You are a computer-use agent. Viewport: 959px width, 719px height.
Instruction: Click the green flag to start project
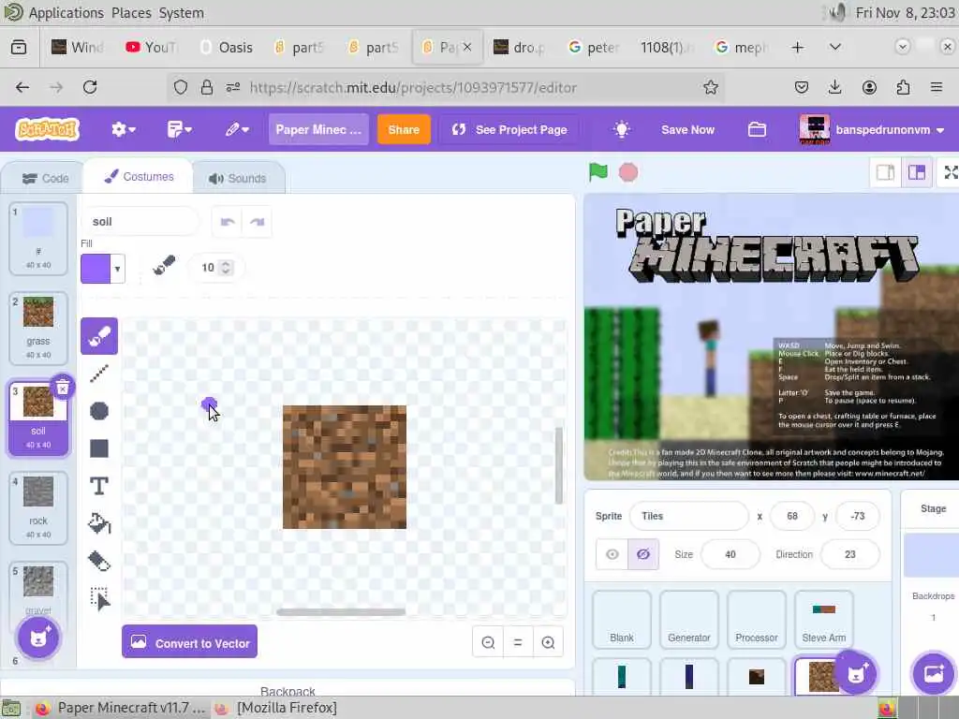(598, 172)
